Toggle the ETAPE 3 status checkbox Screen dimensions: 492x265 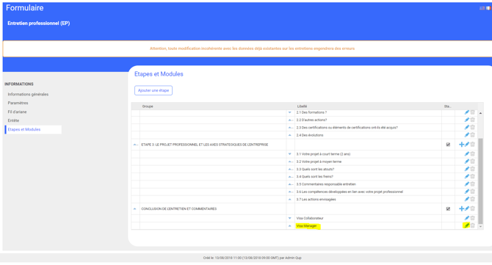tap(448, 145)
